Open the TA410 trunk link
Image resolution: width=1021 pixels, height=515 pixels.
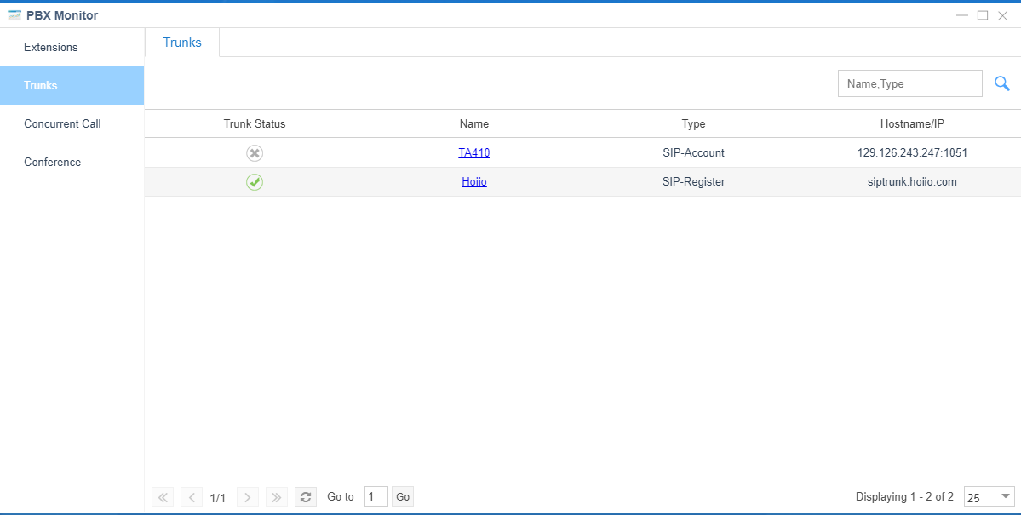[x=474, y=153]
